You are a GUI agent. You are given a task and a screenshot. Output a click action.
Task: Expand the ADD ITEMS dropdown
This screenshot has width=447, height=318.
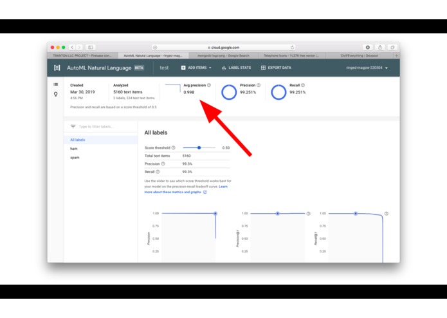[196, 68]
